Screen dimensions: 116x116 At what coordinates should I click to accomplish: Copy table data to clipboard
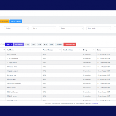(x=27, y=44)
